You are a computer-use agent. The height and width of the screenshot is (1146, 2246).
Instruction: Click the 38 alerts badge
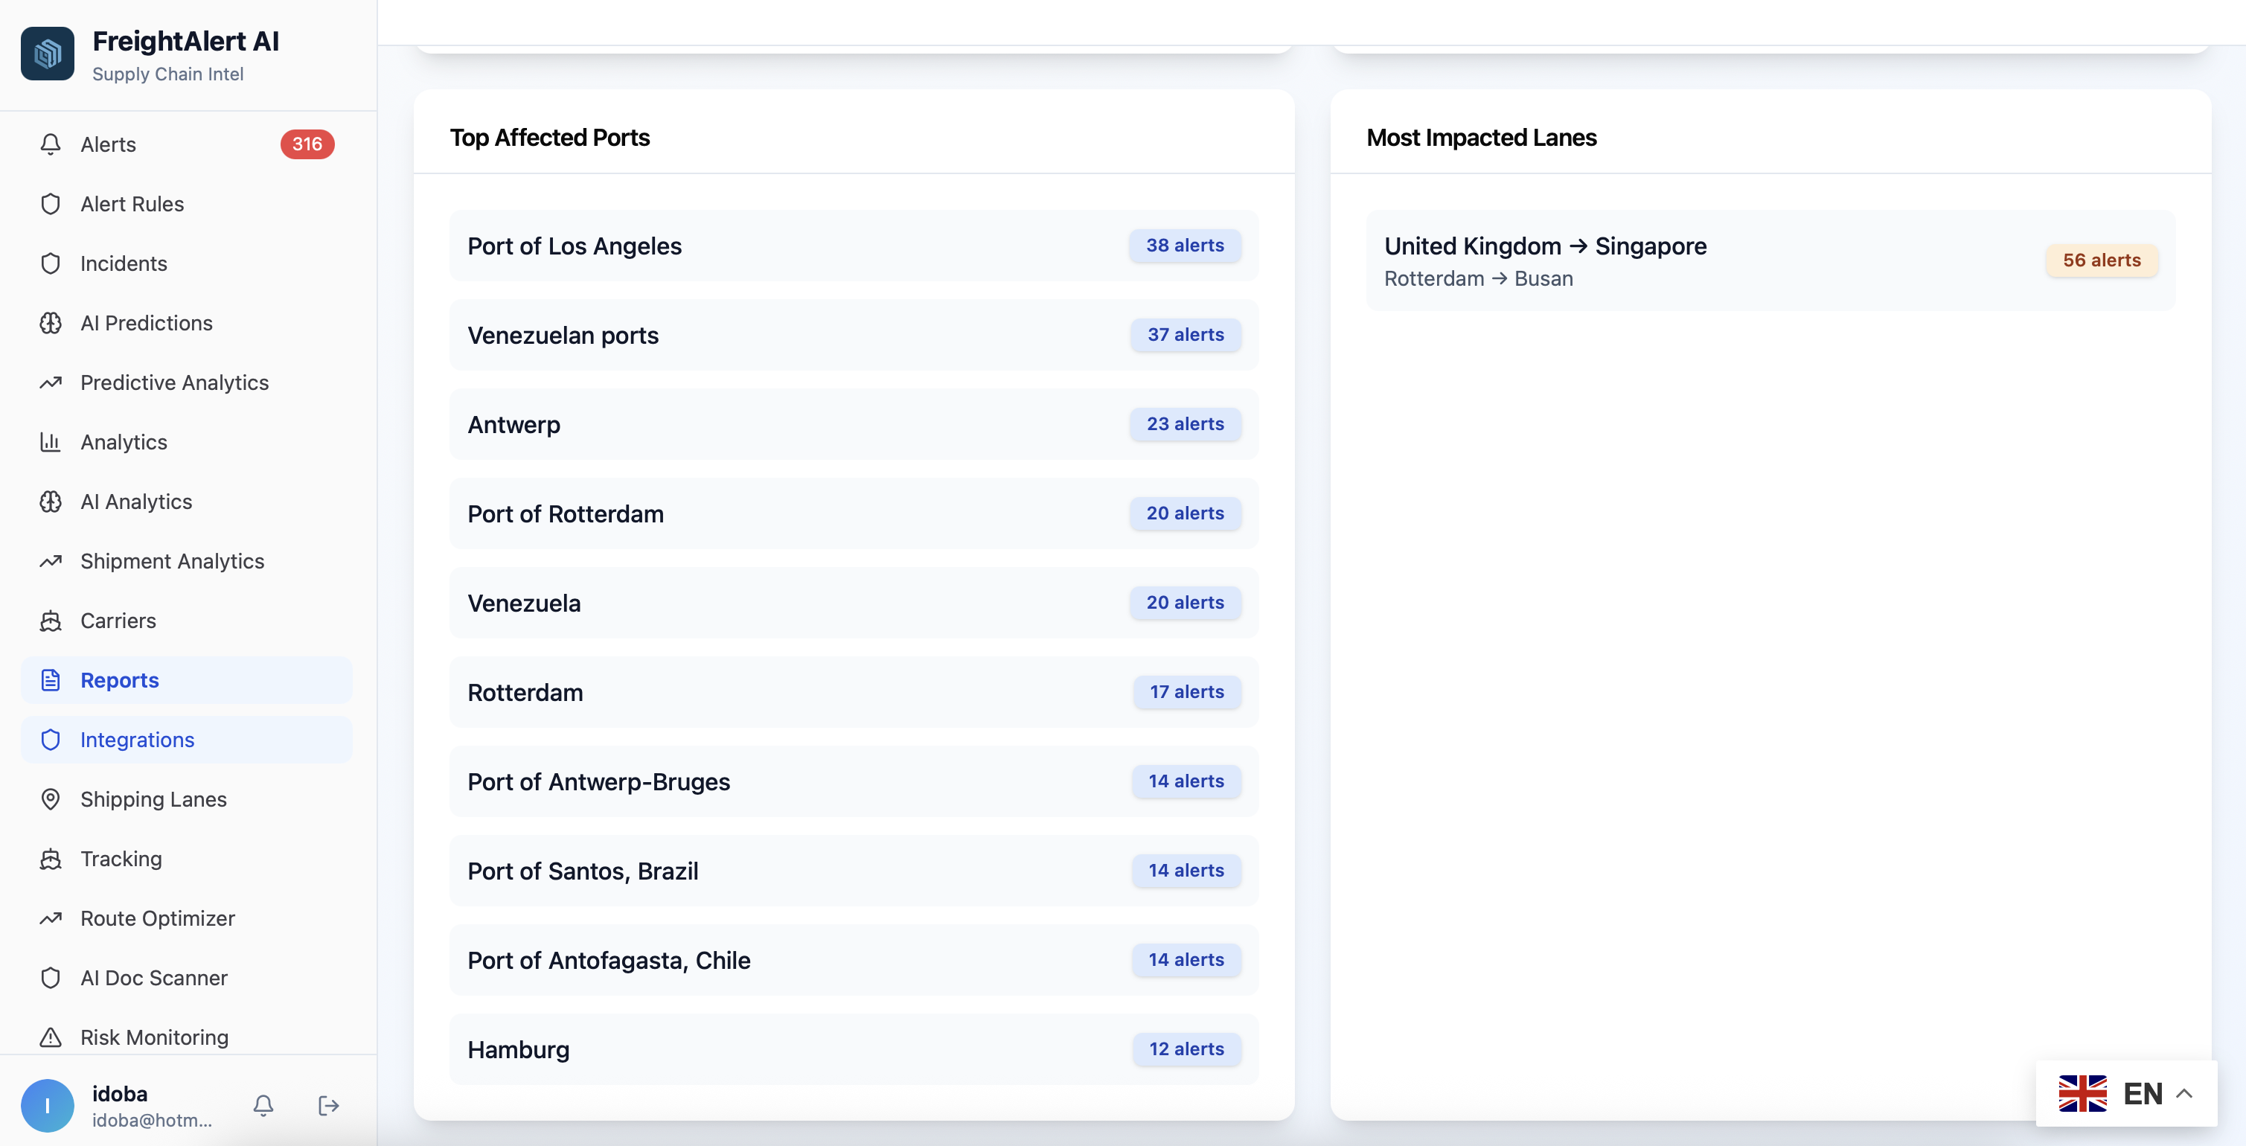pyautogui.click(x=1184, y=246)
